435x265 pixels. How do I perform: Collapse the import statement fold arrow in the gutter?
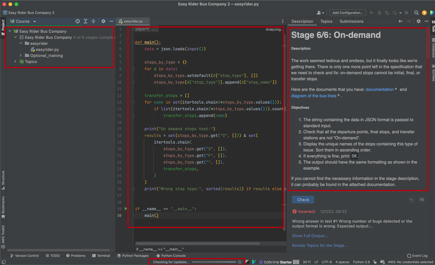(x=133, y=29)
